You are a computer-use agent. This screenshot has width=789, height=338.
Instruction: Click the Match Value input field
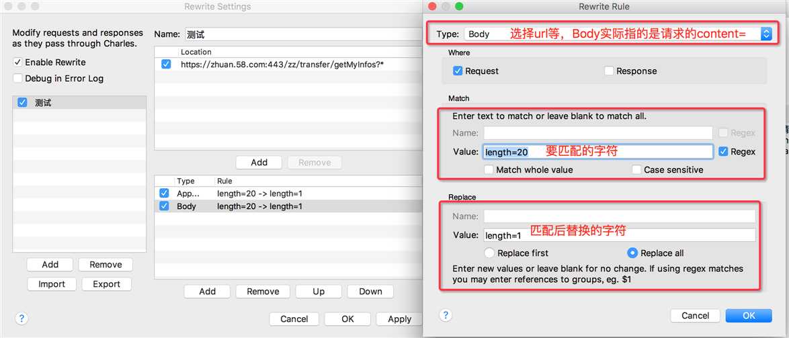[x=597, y=151]
